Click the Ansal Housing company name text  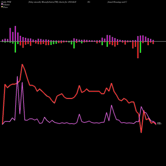pos(117,2)
